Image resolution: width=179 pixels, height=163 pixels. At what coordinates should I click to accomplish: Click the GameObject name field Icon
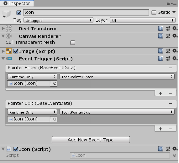pos(86,13)
